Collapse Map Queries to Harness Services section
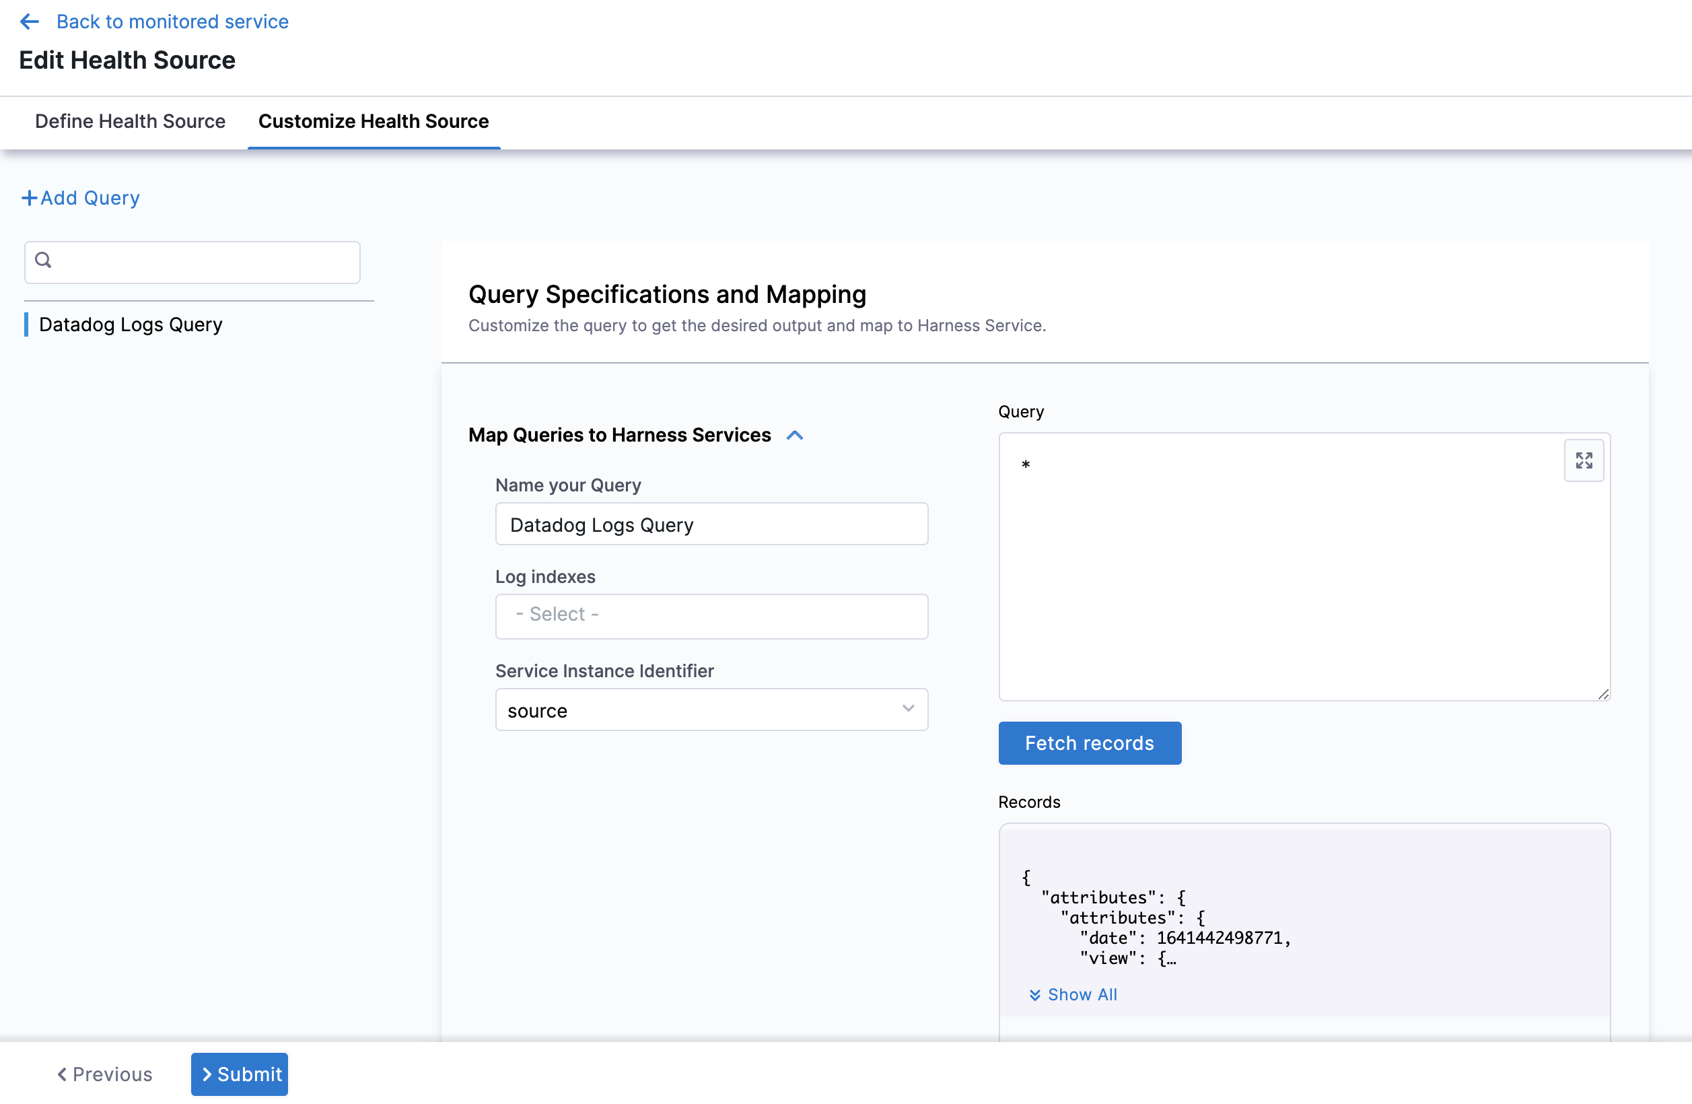Viewport: 1692px width, 1104px height. tap(795, 435)
